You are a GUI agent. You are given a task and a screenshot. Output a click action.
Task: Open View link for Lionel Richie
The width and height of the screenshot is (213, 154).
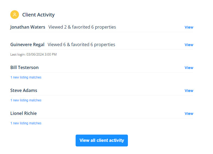click(x=189, y=114)
